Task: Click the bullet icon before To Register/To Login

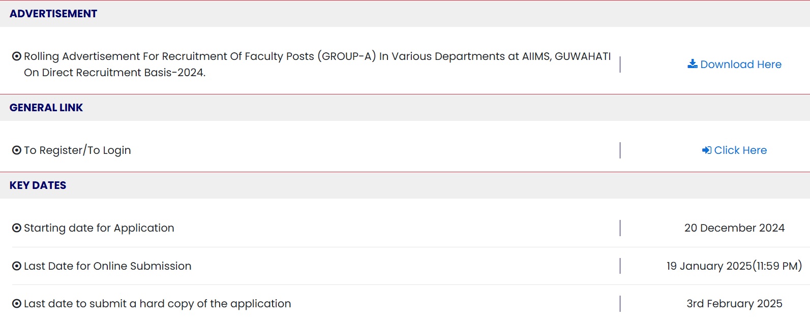Action: [x=17, y=150]
